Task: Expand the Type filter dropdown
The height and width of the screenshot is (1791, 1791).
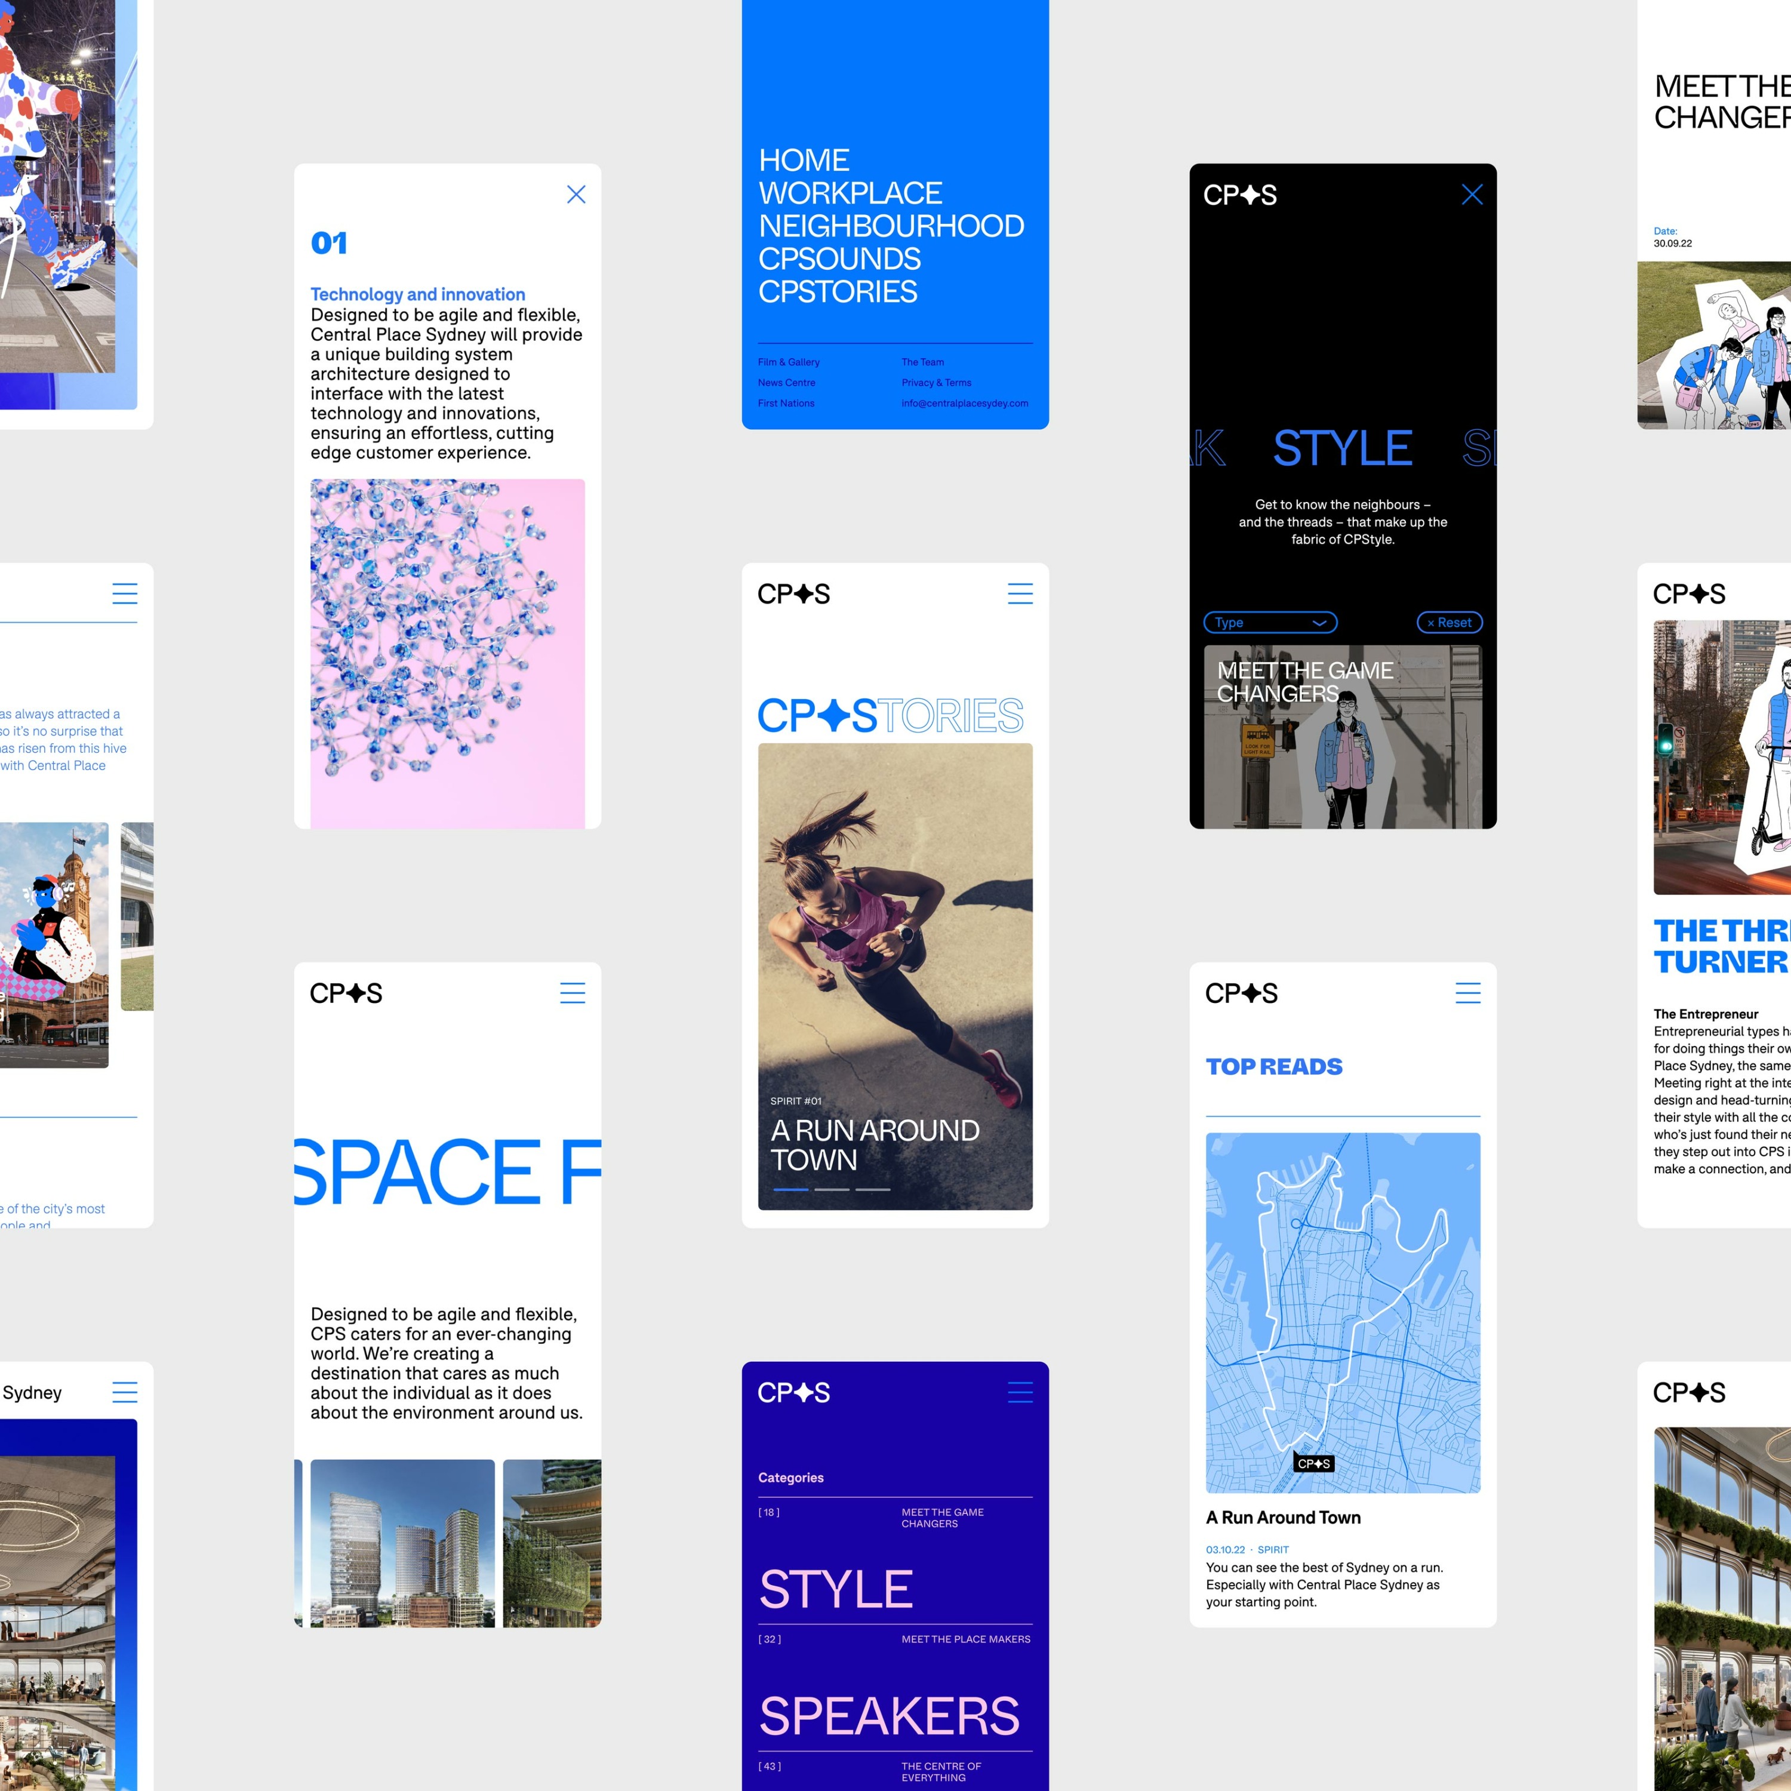Action: click(1270, 623)
